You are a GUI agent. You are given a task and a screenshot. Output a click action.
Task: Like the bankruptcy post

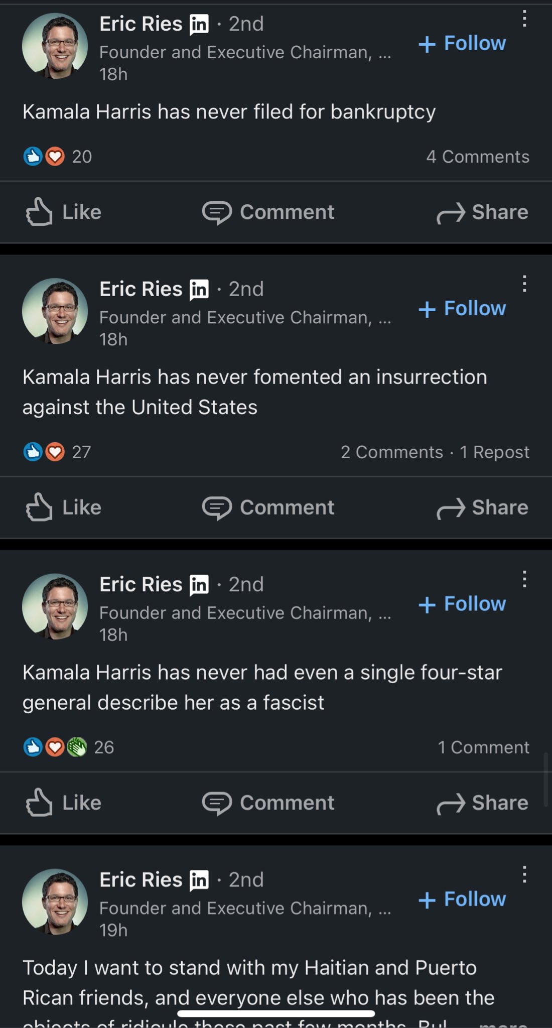[64, 212]
